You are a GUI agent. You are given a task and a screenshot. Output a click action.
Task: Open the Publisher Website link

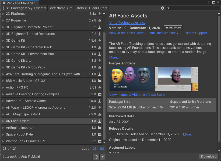162,33
